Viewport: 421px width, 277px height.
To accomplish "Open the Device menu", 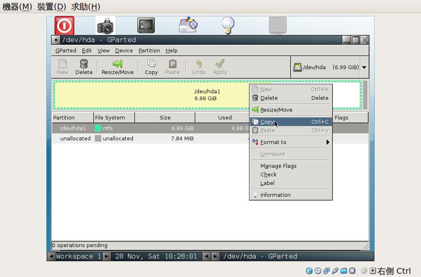I will (124, 51).
